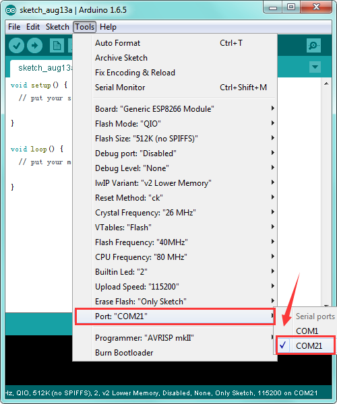
Task: Open the tab options dropdown arrow
Action: (315, 67)
